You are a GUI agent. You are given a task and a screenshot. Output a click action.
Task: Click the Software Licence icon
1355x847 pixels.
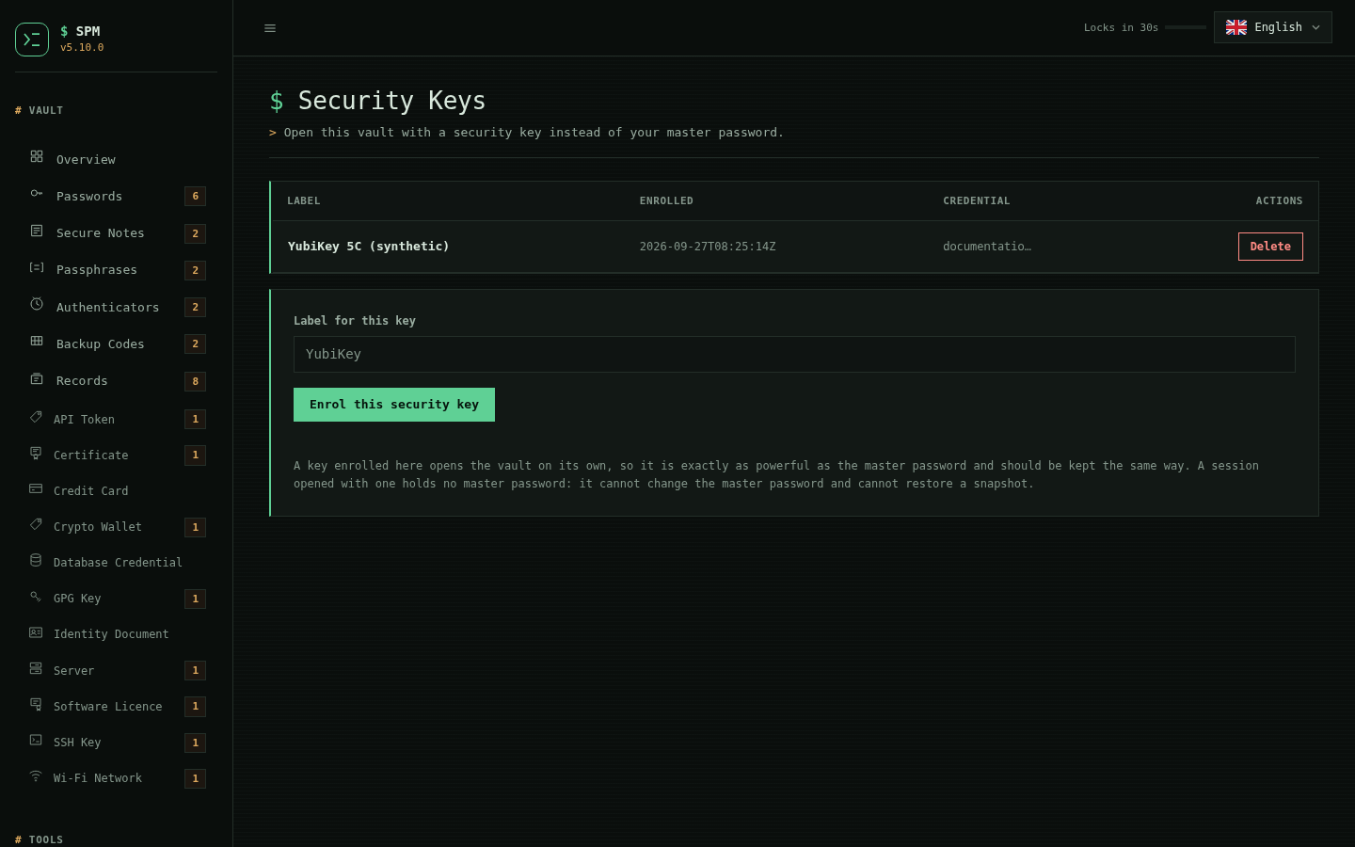pos(36,704)
